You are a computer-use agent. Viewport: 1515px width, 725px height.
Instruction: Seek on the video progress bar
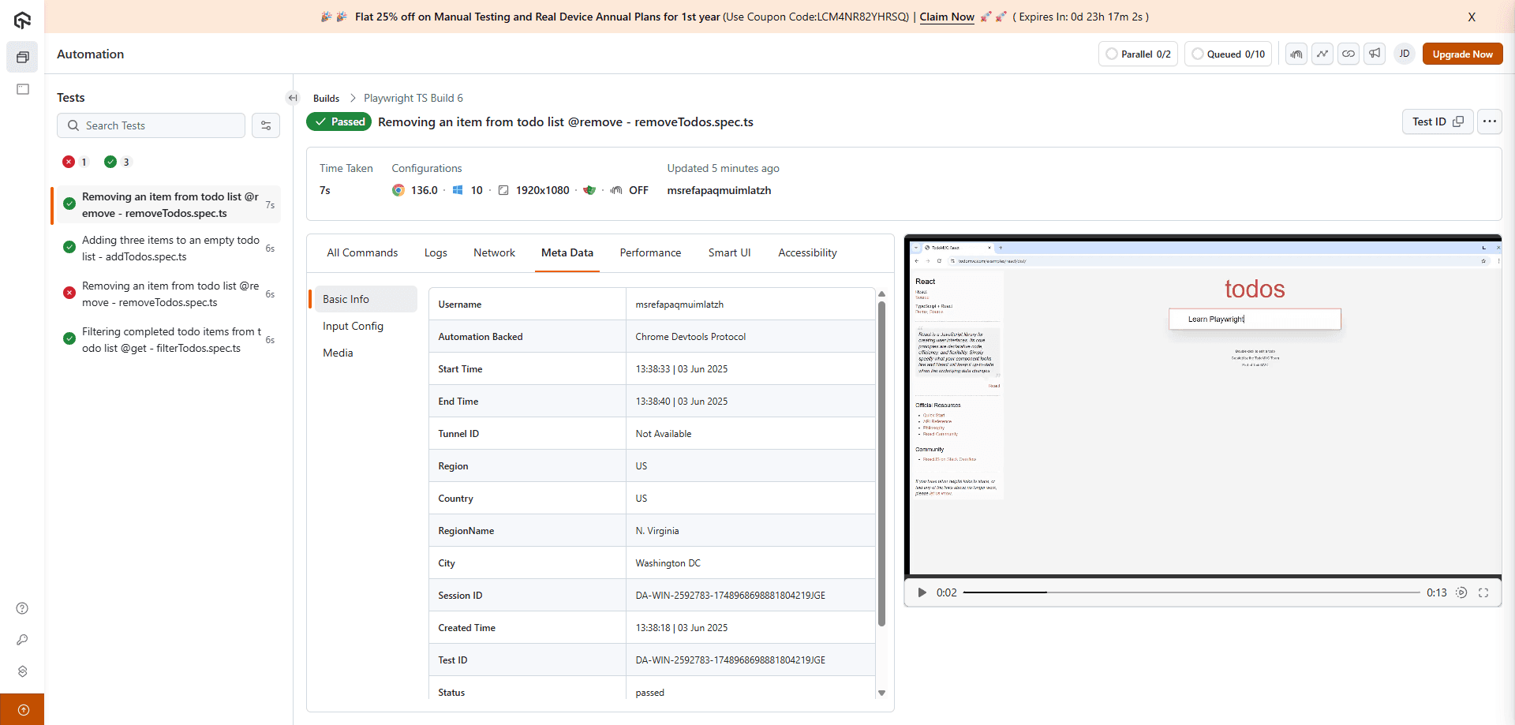tap(1191, 592)
